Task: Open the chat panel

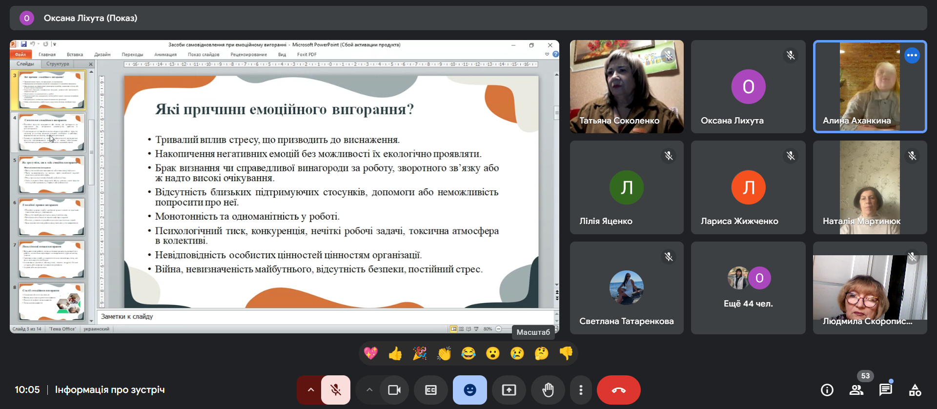Action: 885,390
